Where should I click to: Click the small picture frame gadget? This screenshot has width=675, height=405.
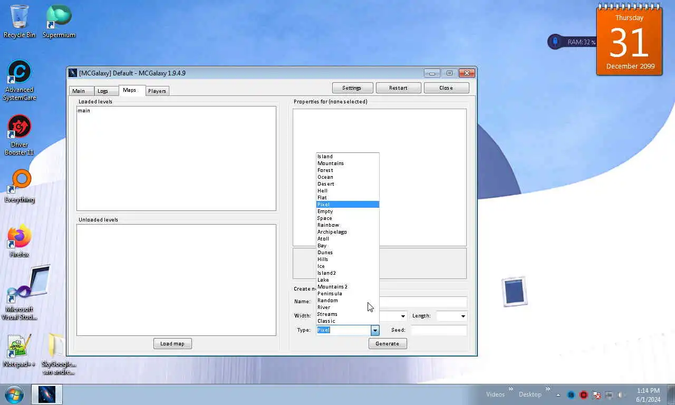514,292
